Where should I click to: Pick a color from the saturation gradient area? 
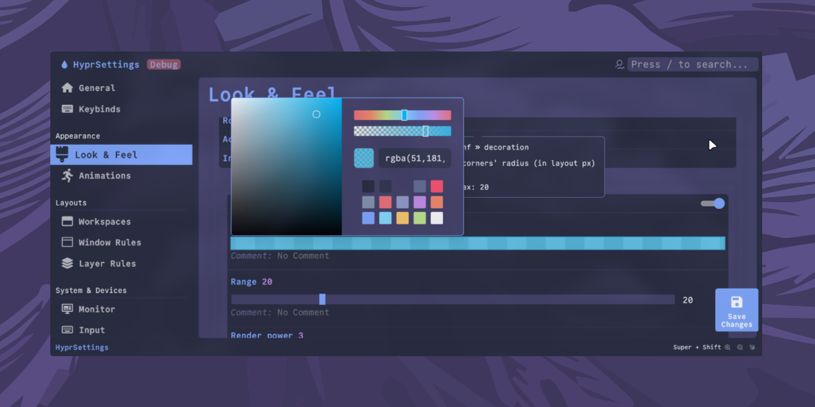(x=287, y=165)
